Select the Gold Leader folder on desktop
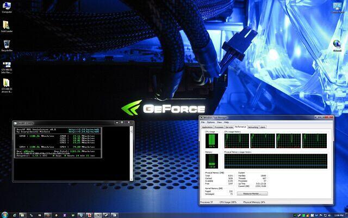The image size is (348, 218). tap(7, 27)
